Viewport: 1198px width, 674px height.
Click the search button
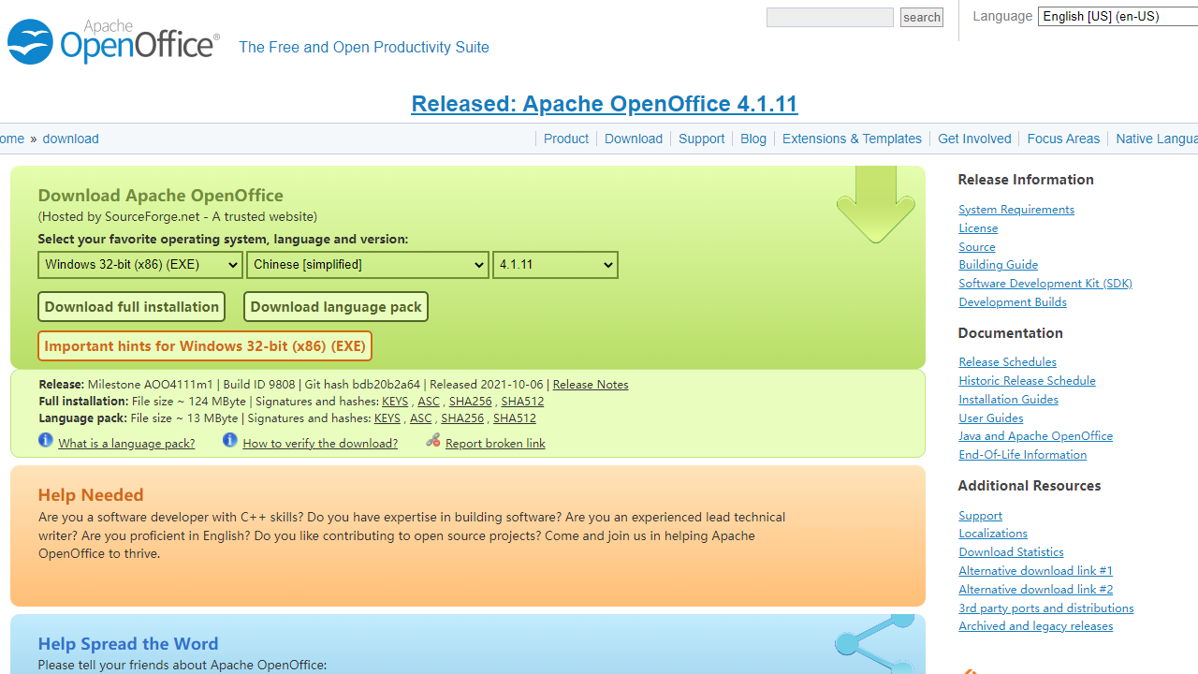click(x=922, y=17)
